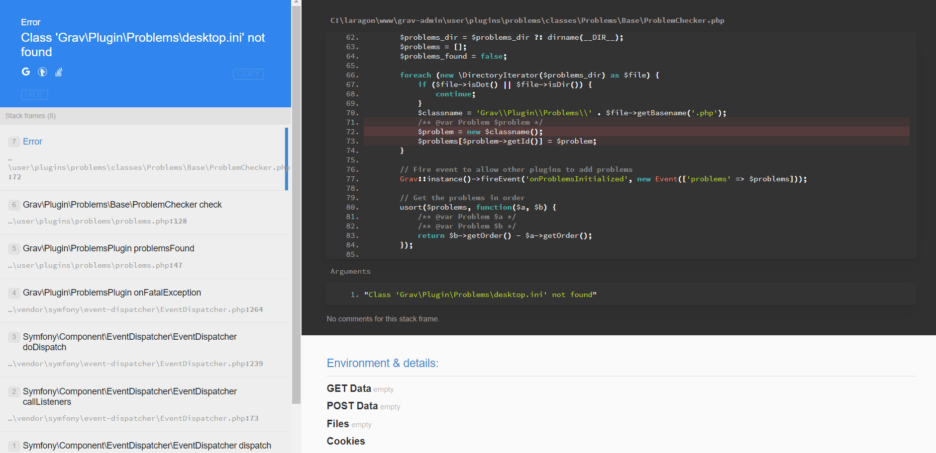Click the Cookies section label

tap(345, 441)
